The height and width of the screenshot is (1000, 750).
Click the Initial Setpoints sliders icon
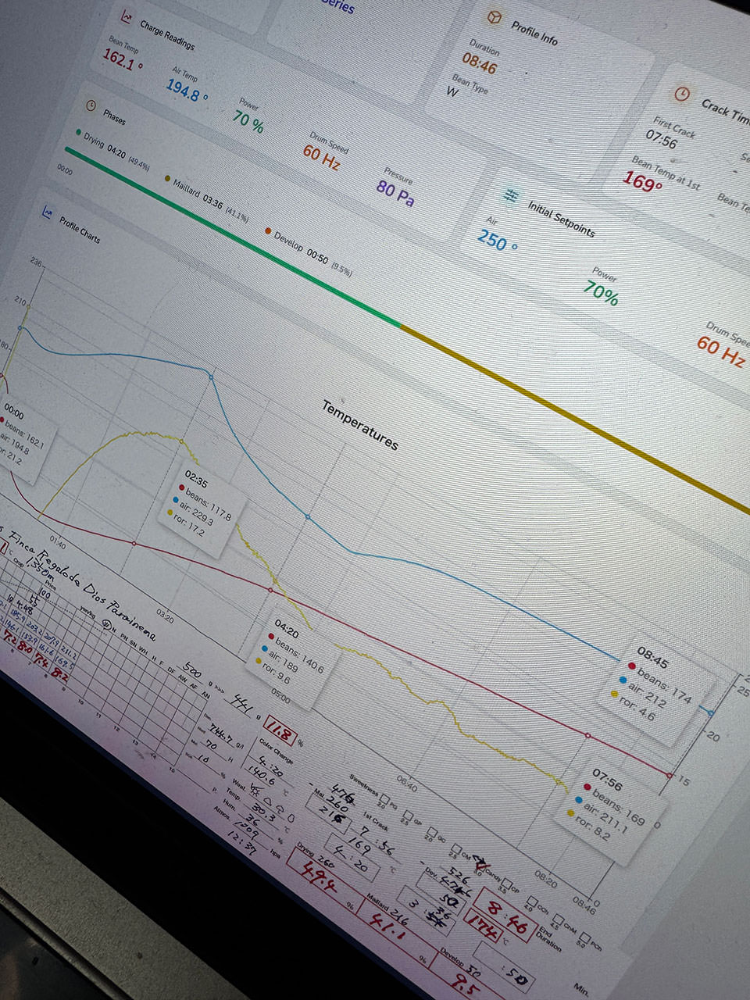click(x=511, y=194)
